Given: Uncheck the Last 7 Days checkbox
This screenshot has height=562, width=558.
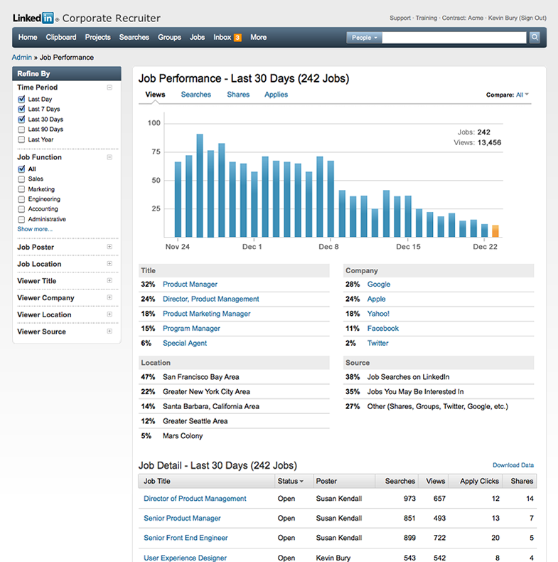Looking at the screenshot, I should [x=21, y=110].
